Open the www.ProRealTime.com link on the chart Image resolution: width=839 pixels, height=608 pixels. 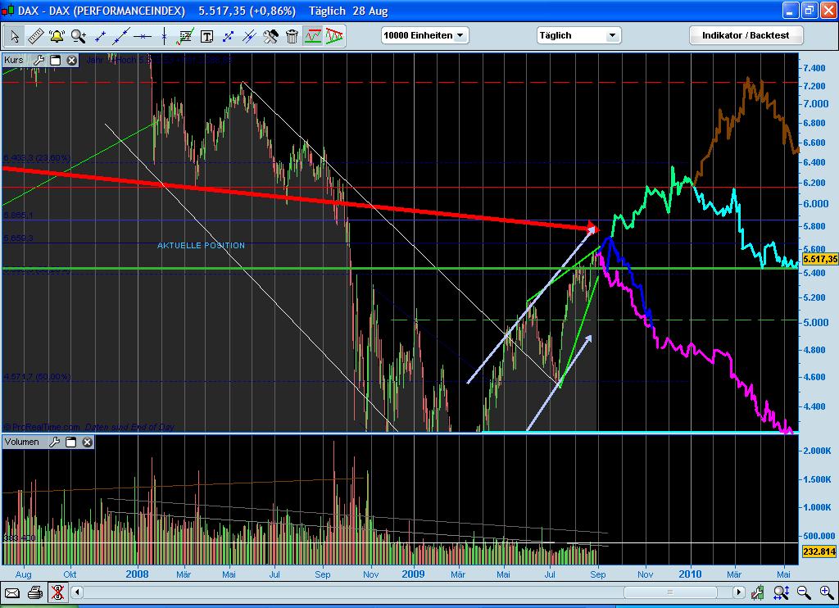pyautogui.click(x=39, y=426)
